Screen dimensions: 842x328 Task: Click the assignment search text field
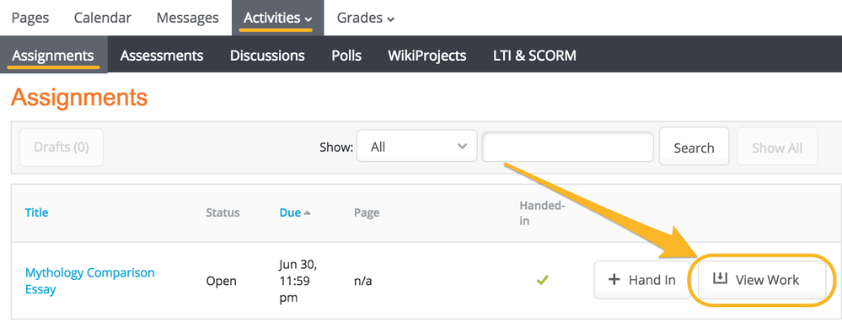567,147
